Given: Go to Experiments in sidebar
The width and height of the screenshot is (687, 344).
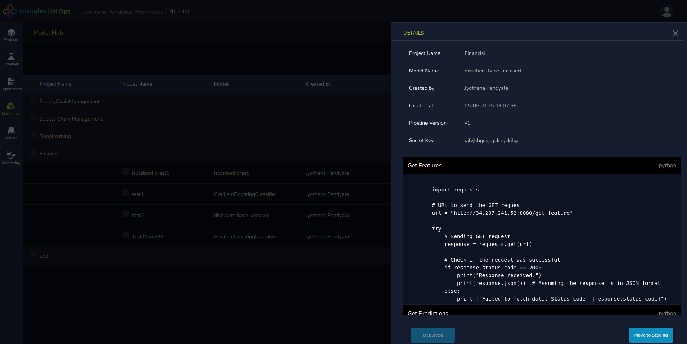Looking at the screenshot, I should coord(11,84).
